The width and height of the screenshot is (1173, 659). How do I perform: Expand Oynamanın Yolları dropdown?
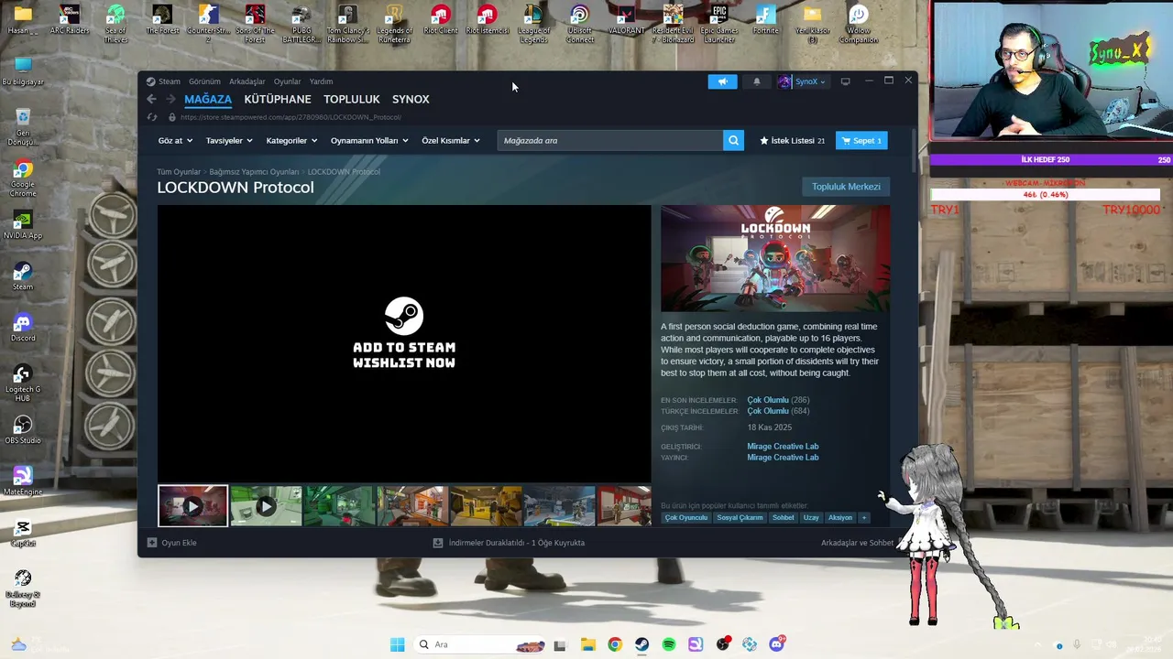click(370, 140)
